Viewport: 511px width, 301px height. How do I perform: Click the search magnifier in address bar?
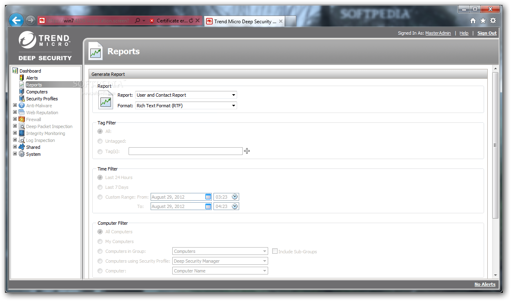(137, 20)
